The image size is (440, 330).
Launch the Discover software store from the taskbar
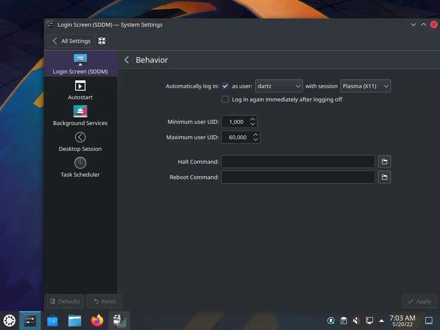pyautogui.click(x=52, y=321)
